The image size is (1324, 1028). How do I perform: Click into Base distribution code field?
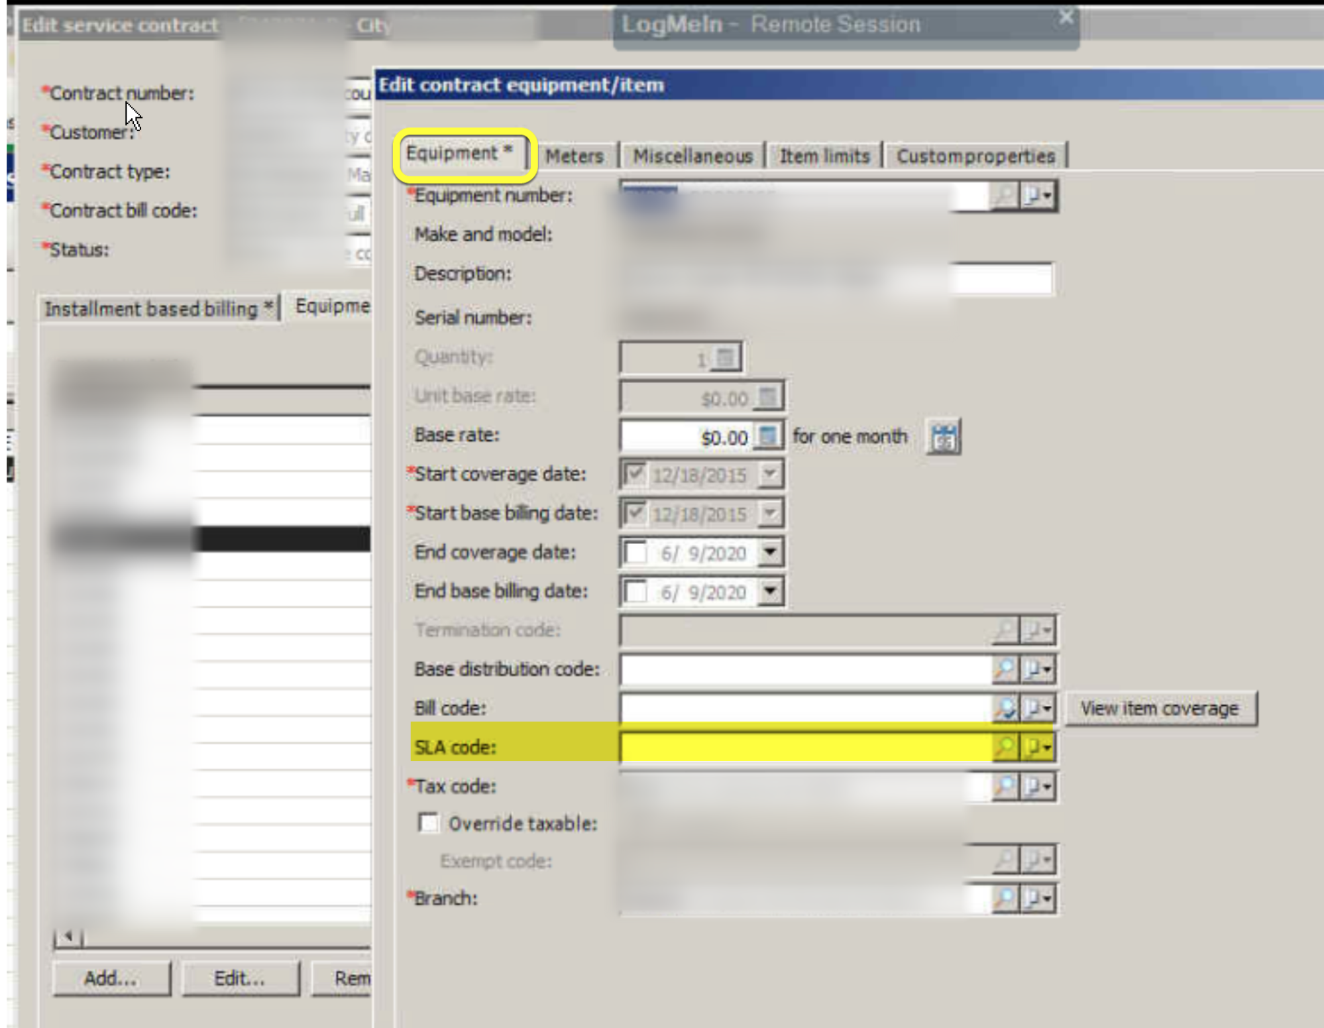coord(806,669)
